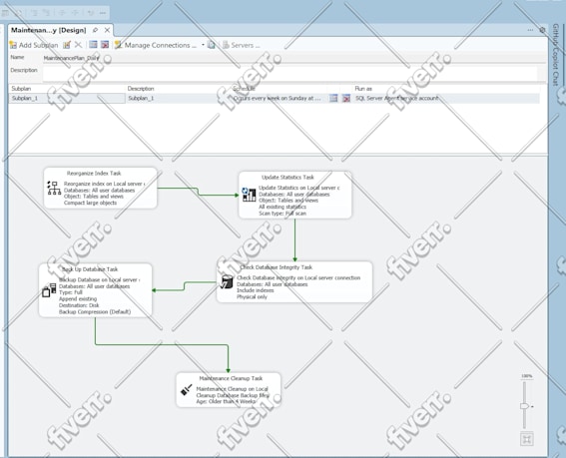This screenshot has height=458, width=566.
Task: Select connector from Update Statistics to Check Integrity
Action: tap(294, 240)
